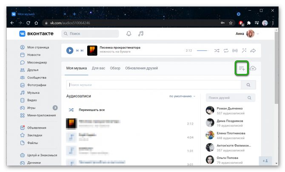The width and height of the screenshot is (285, 172).
Task: Click the page vertical scrollbar
Action: pos(276,67)
